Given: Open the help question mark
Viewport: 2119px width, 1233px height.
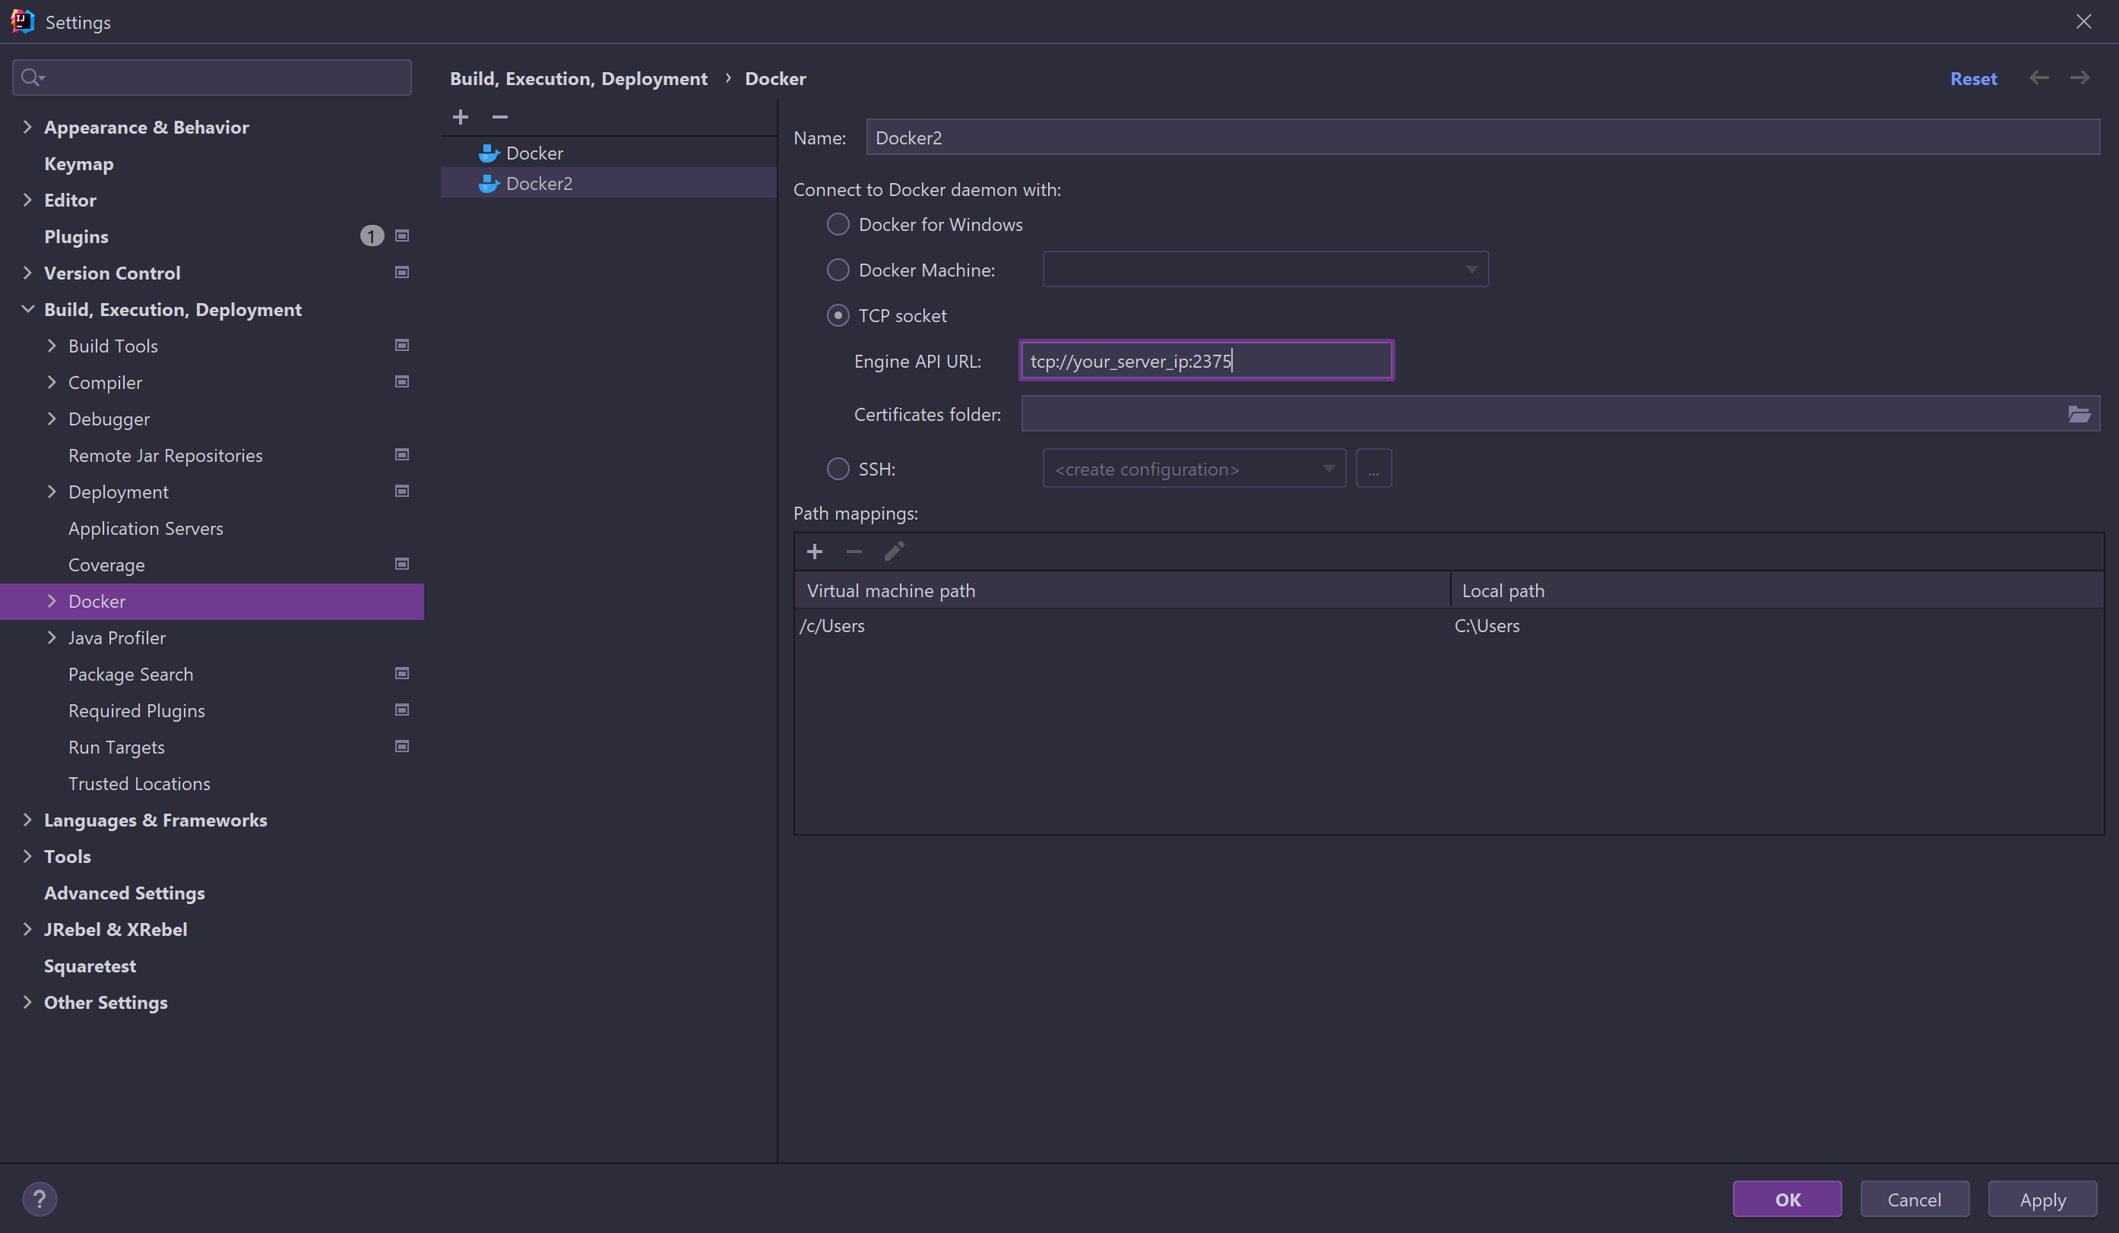Looking at the screenshot, I should click(40, 1199).
